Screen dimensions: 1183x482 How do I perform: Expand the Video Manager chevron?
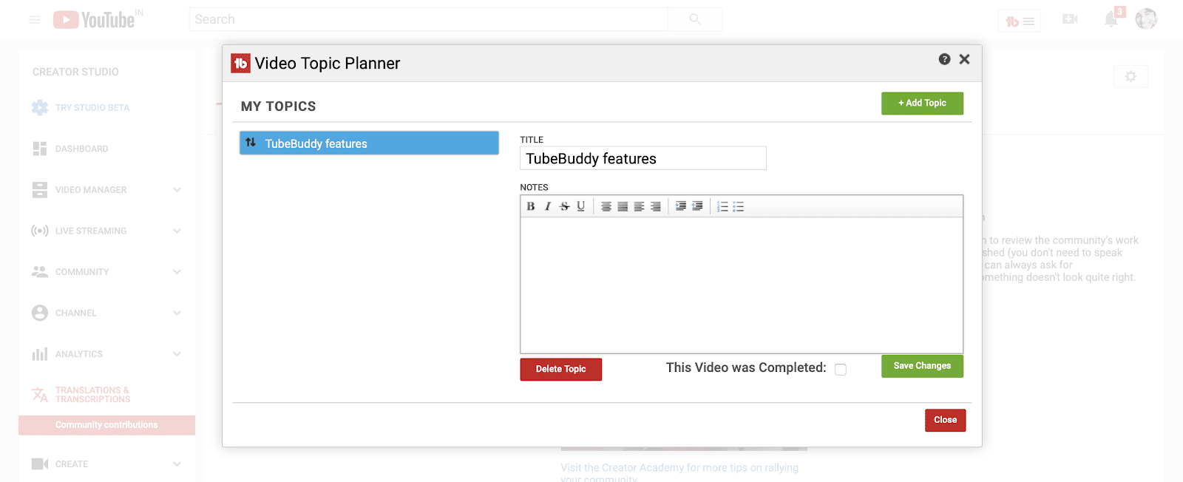click(177, 190)
